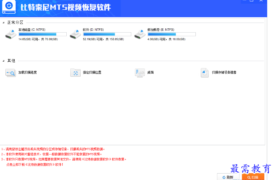Click the E: drive usage bar
This screenshot has width=274, height=180.
pyautogui.click(x=171, y=34)
